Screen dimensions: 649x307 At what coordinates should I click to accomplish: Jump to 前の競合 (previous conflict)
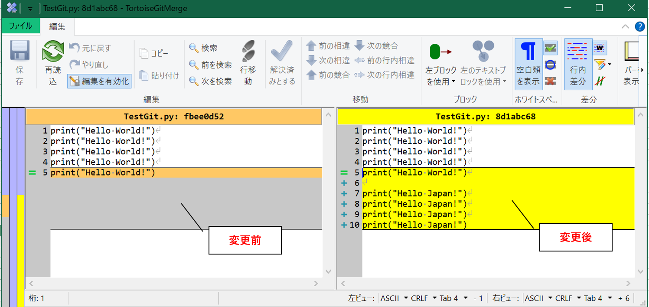pos(328,75)
